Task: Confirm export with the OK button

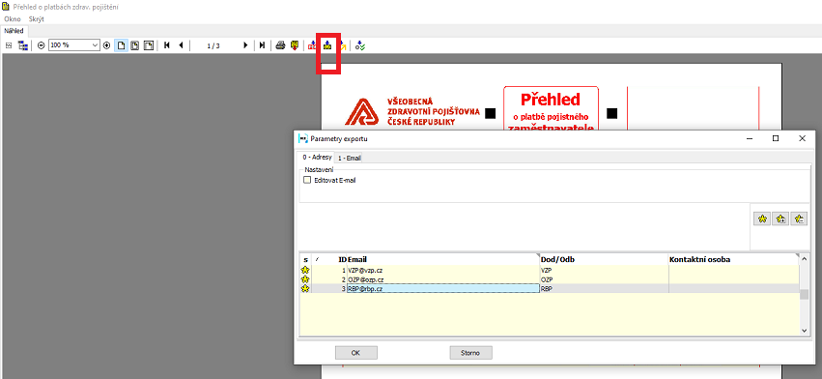Action: tap(356, 353)
